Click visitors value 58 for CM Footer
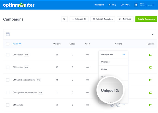This screenshot has height=113, width=158. pyautogui.click(x=57, y=55)
